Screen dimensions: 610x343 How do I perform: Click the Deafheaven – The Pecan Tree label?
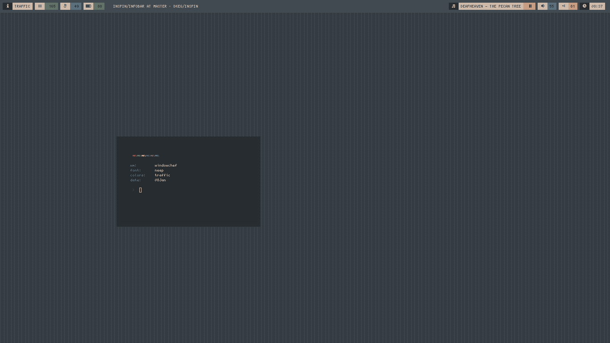coord(491,6)
